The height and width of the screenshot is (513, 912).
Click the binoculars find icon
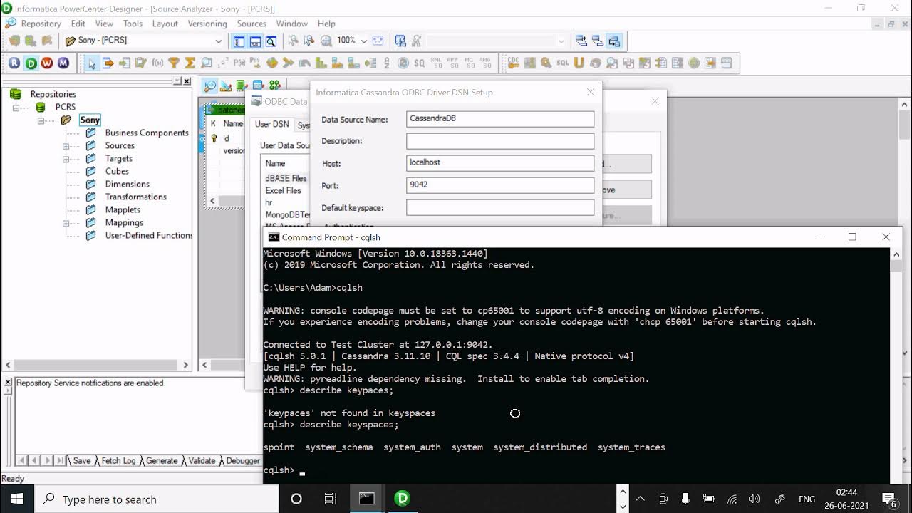pyautogui.click(x=400, y=41)
